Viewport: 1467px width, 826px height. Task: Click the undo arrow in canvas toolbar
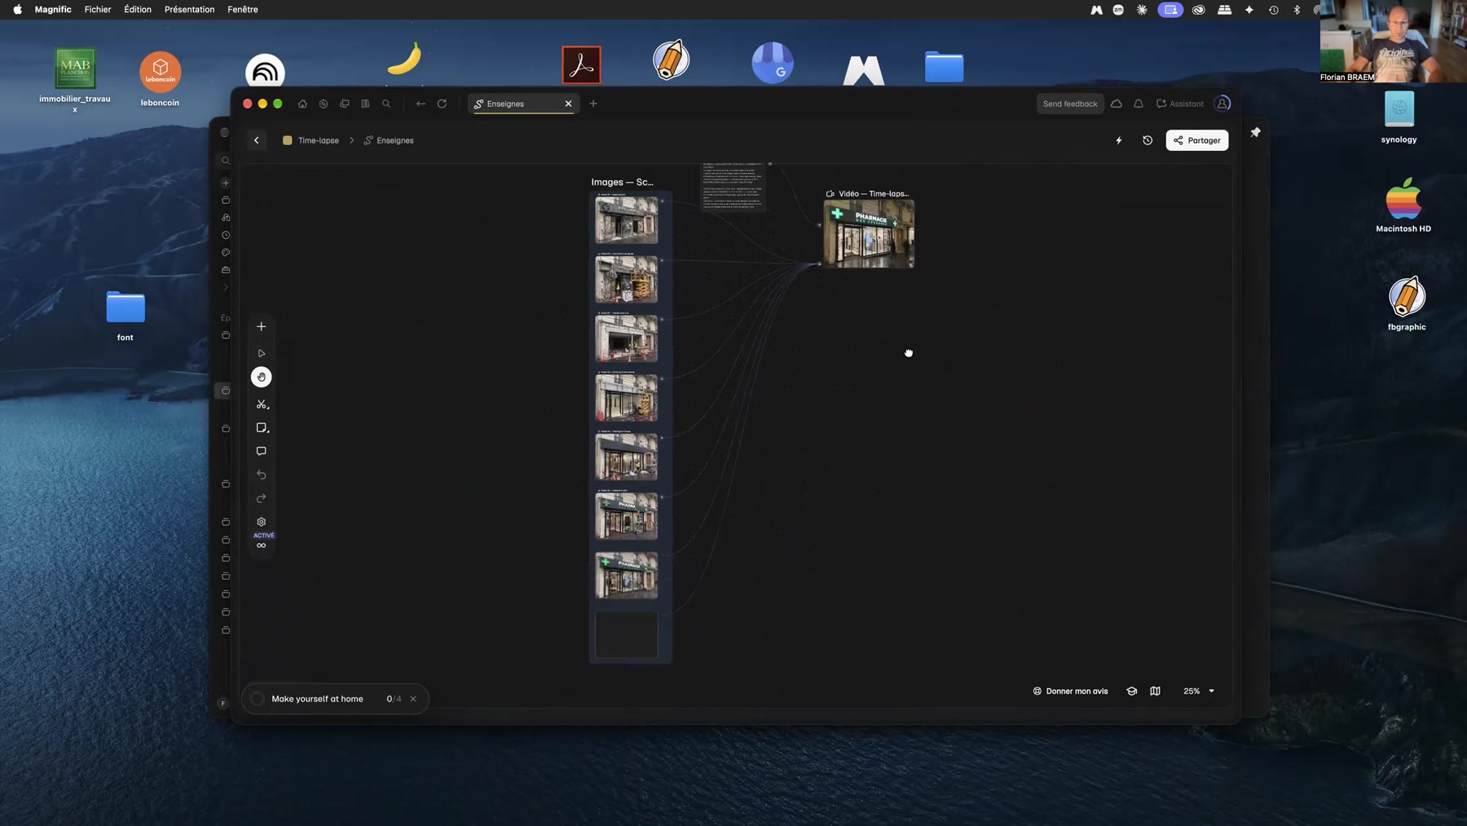pyautogui.click(x=262, y=475)
